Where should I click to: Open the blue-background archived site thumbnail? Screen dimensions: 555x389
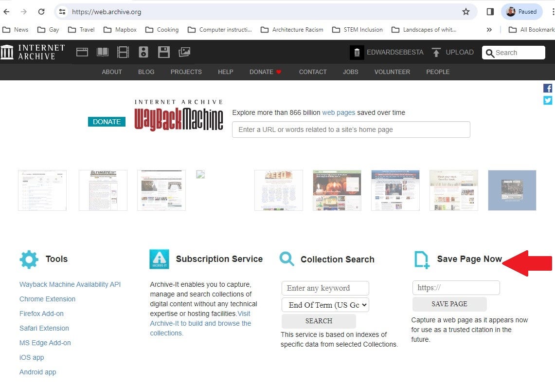[512, 190]
